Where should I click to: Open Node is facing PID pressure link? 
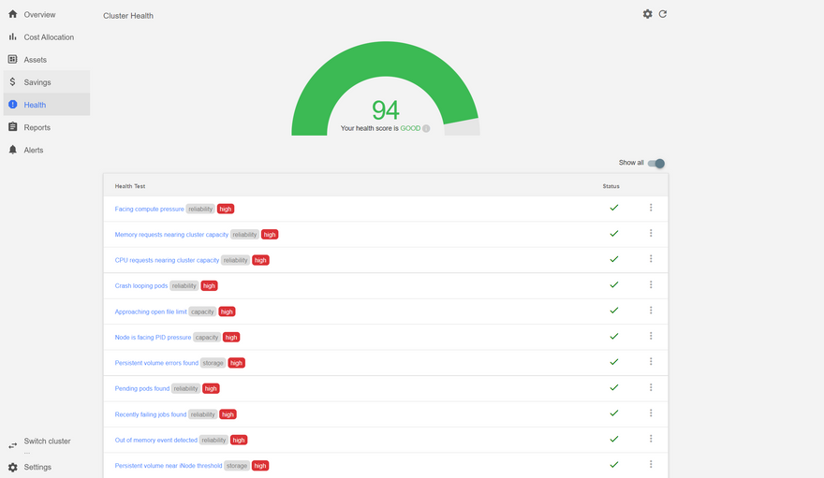[x=153, y=338]
